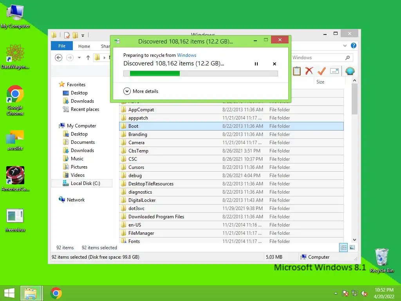Open the recent locations dropdown
The height and width of the screenshot is (301, 401).
point(79,58)
